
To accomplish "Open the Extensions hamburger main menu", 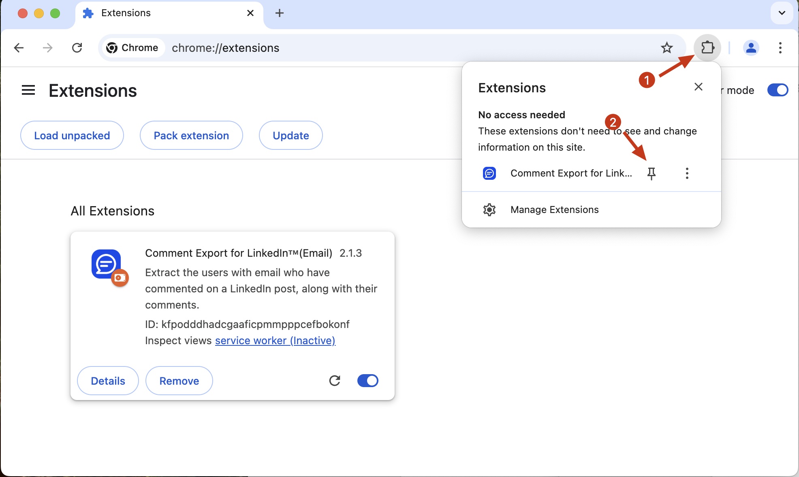I will tap(28, 90).
